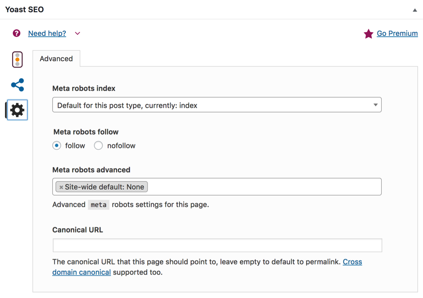
Task: Expand the Need help chevron
Action: click(x=78, y=33)
